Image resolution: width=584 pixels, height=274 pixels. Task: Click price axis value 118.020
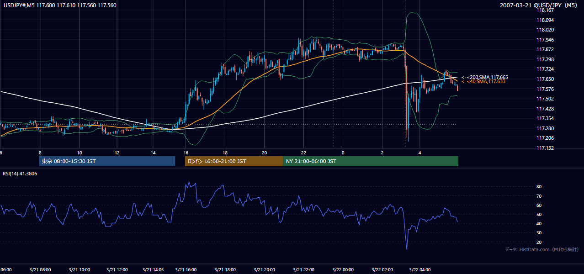click(x=545, y=30)
